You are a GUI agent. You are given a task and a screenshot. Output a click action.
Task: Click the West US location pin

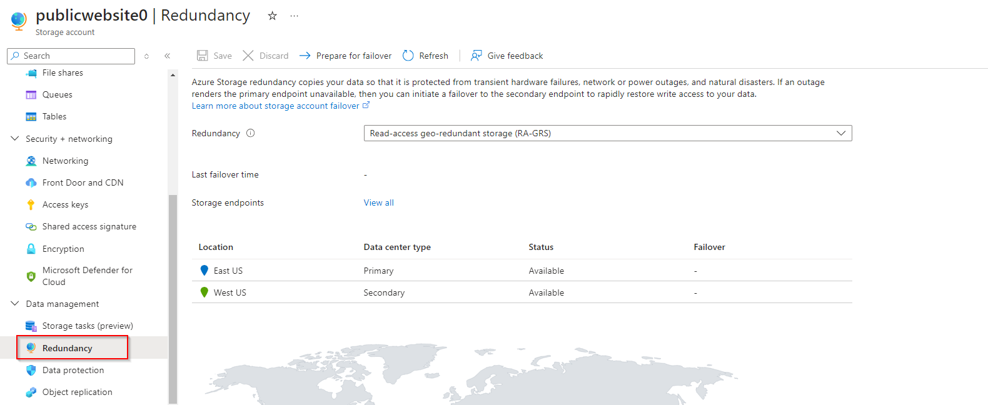(204, 292)
